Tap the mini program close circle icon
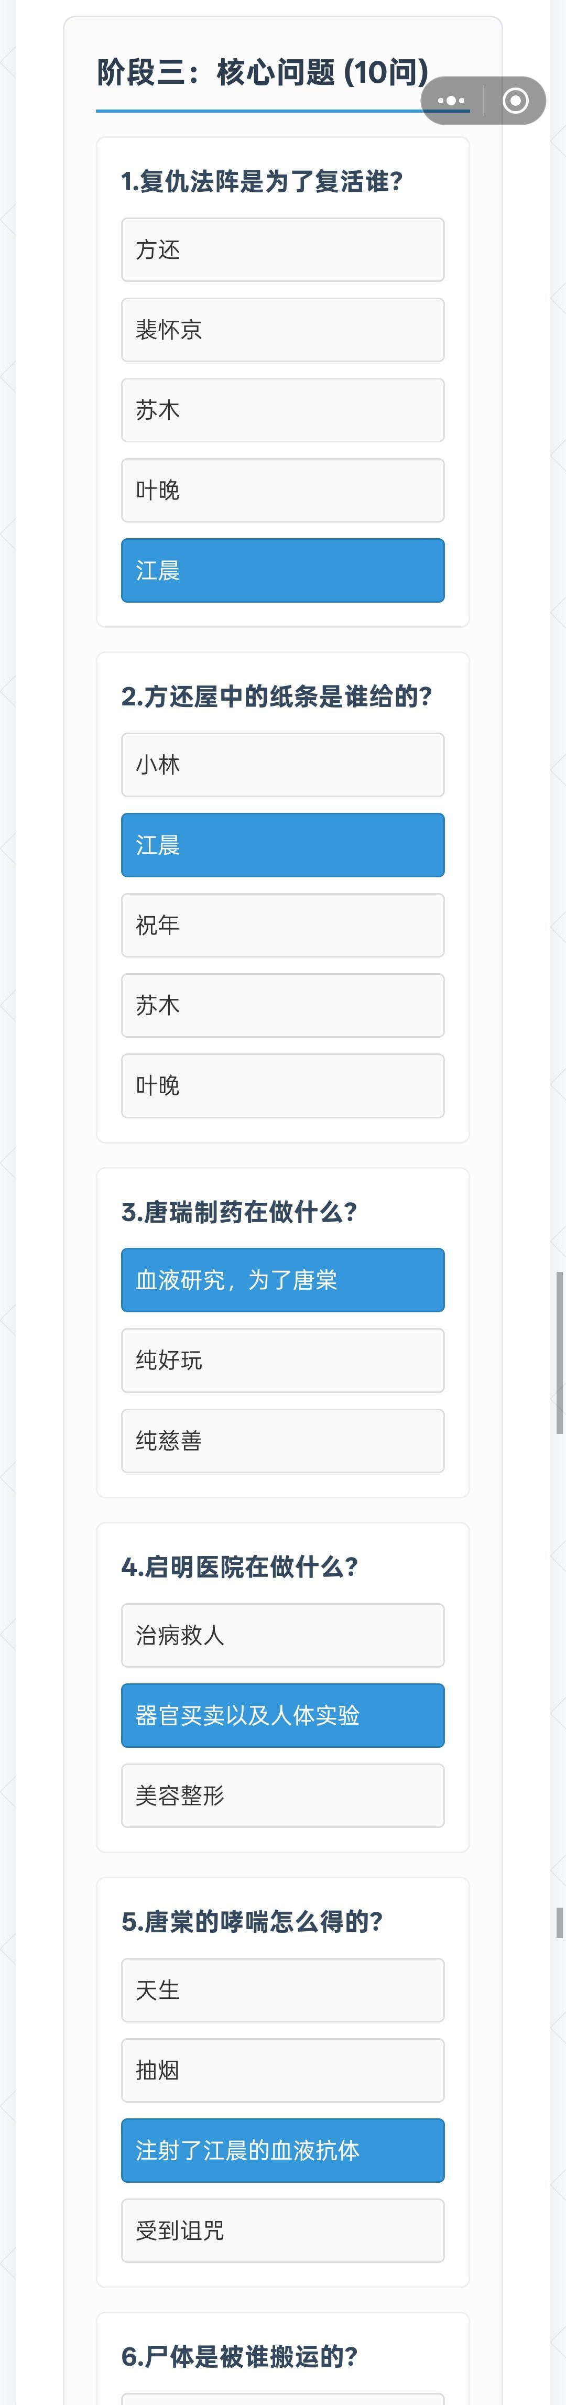The height and width of the screenshot is (2405, 566). [515, 101]
